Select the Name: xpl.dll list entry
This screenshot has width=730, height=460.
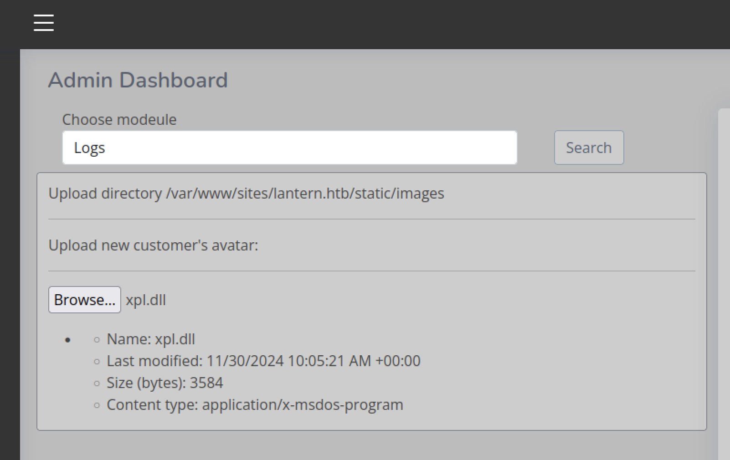click(150, 339)
